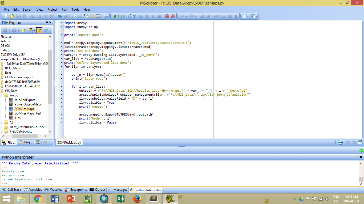Open the File menu
This screenshot has width=364, height=204.
click(7, 9)
